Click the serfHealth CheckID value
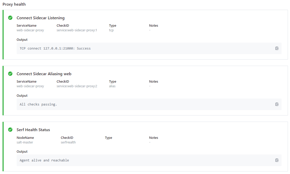 pos(68,142)
